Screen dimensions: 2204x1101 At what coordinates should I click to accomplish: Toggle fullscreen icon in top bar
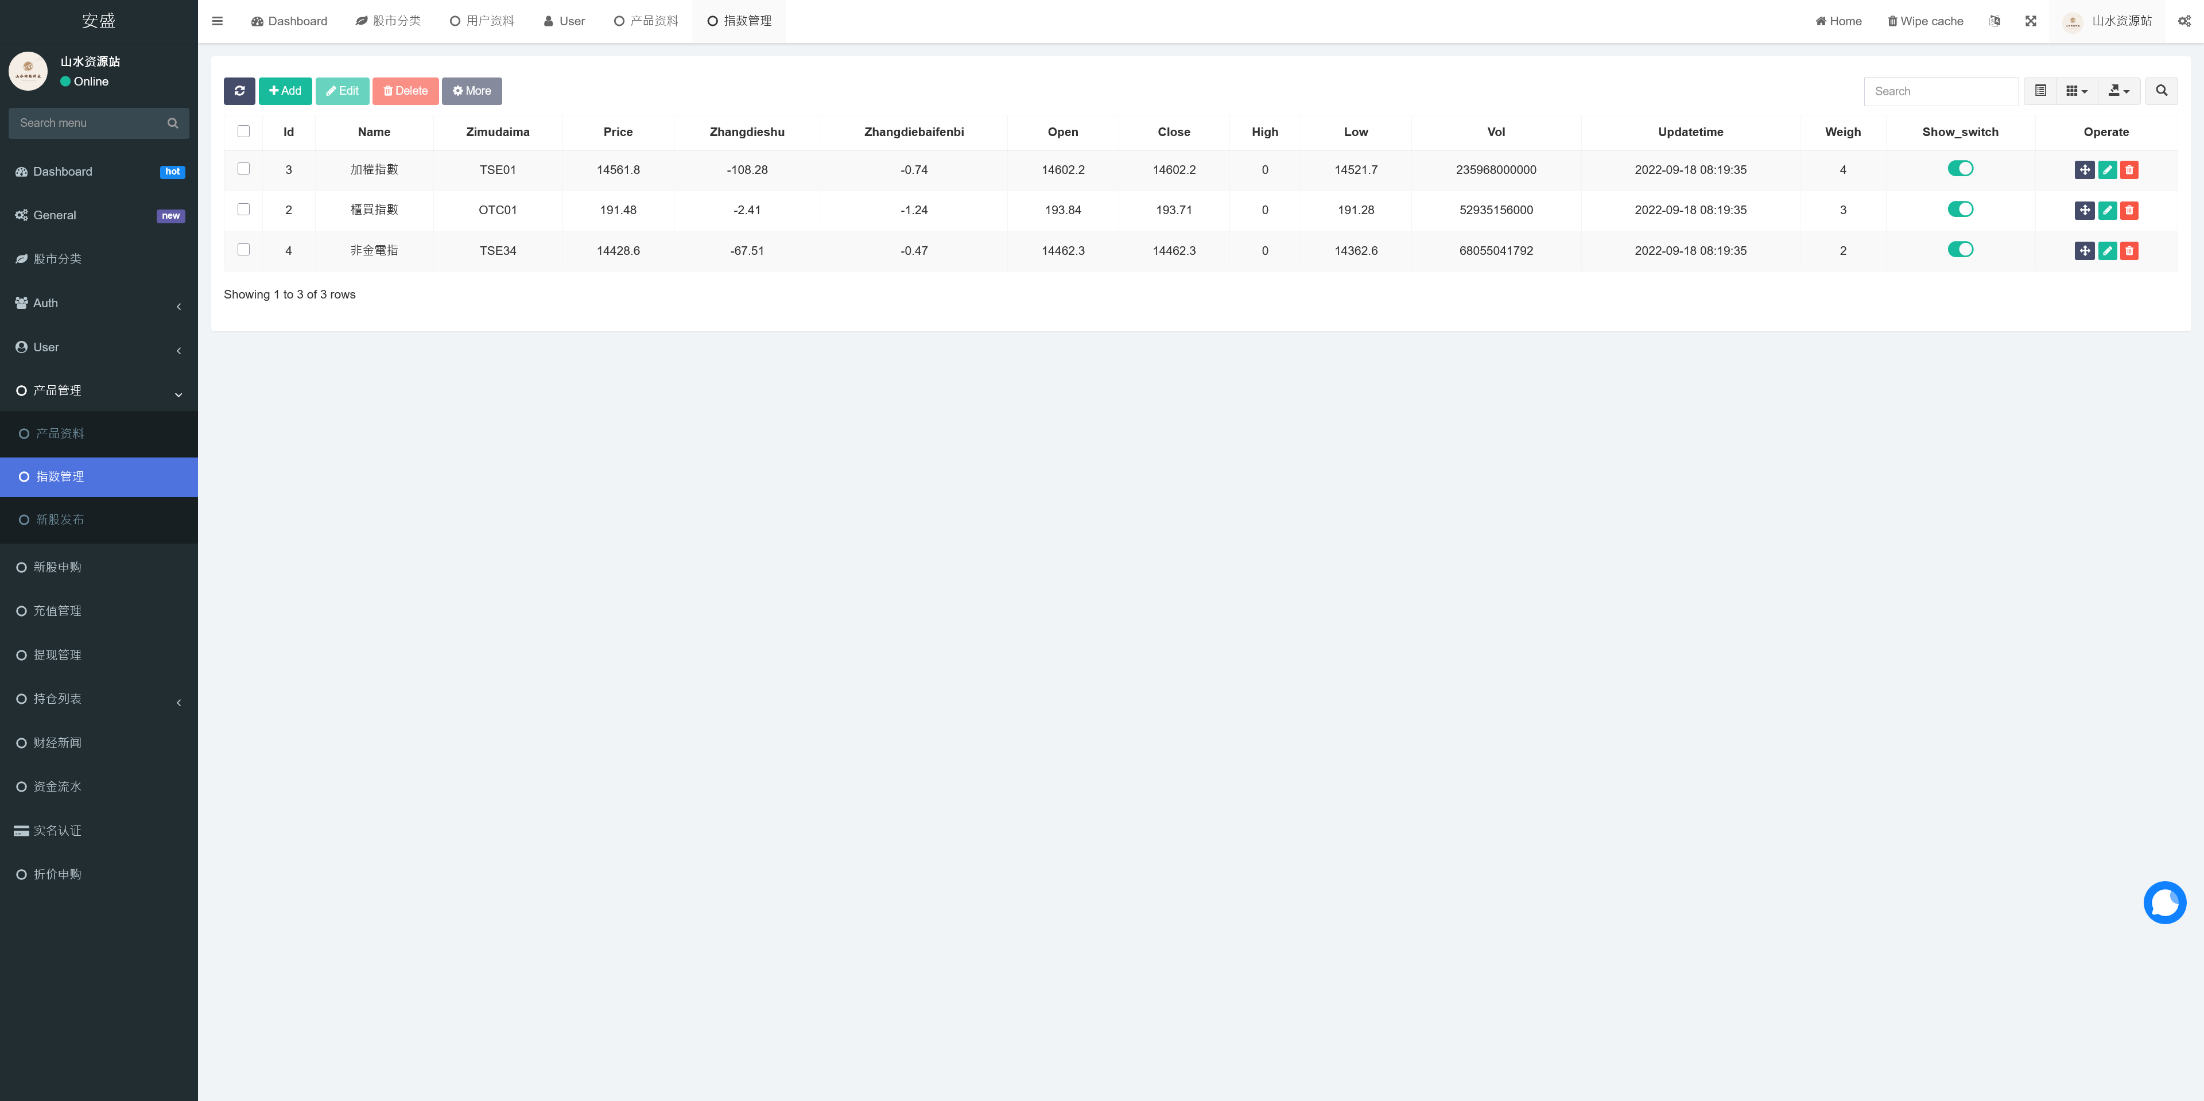tap(2030, 21)
